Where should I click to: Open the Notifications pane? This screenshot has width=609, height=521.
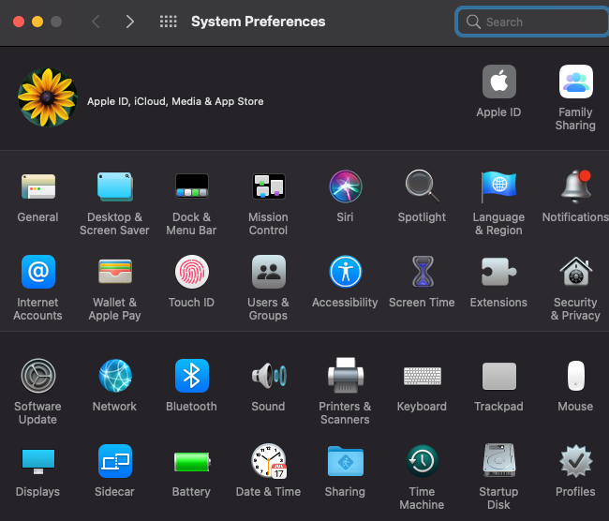point(575,186)
